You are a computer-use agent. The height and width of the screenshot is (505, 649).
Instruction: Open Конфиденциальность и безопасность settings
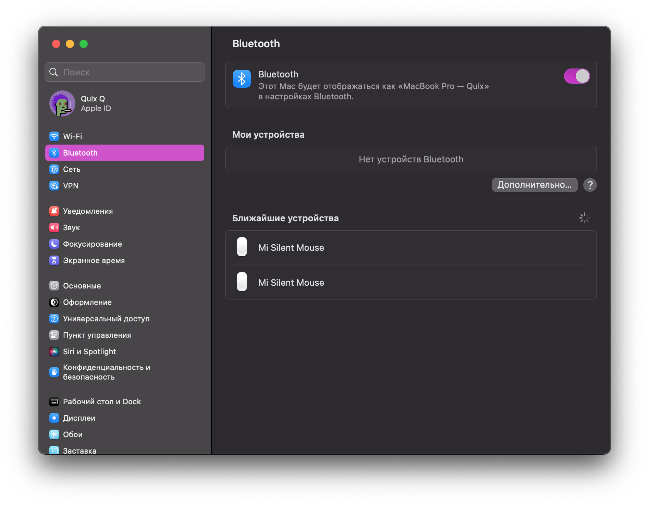[106, 372]
